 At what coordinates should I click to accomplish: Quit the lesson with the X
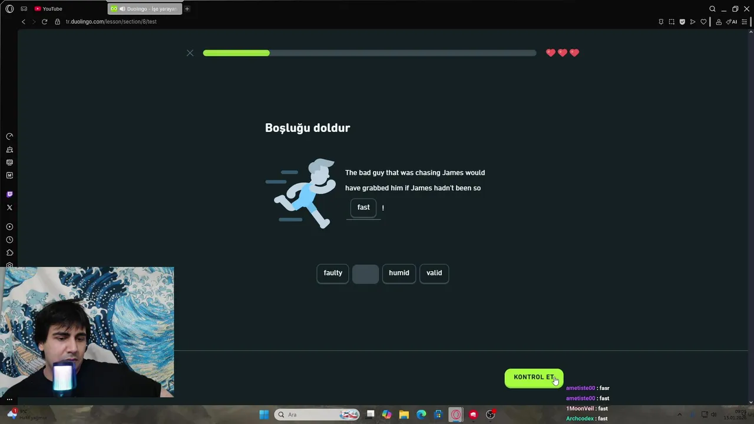tap(190, 53)
